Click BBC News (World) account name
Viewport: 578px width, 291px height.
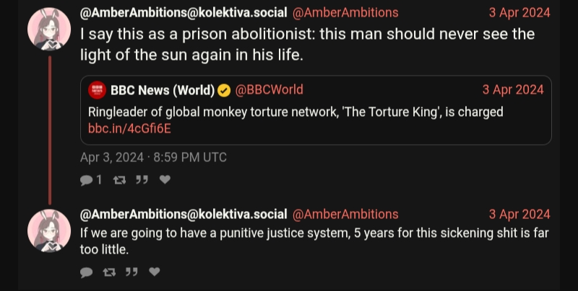(163, 90)
